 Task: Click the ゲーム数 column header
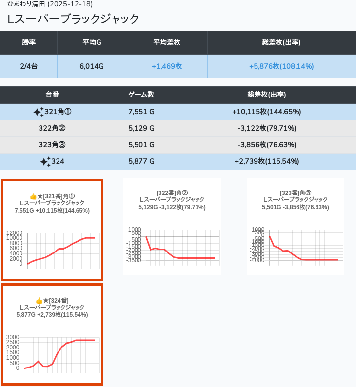point(141,95)
